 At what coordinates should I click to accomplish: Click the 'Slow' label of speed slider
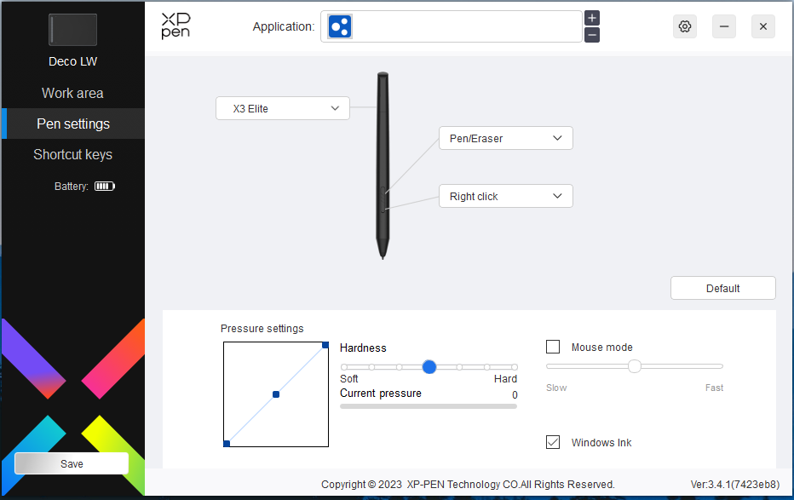[556, 388]
